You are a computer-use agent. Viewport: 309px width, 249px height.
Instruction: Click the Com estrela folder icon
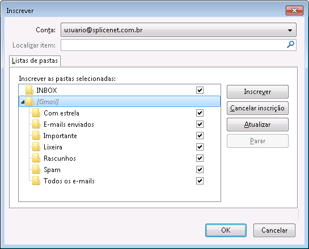(36, 113)
